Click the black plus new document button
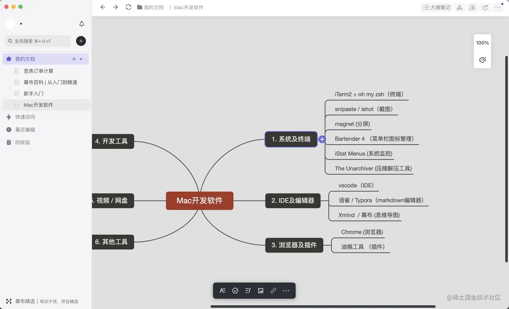Screen dimensions: 509x309 (x=81, y=41)
